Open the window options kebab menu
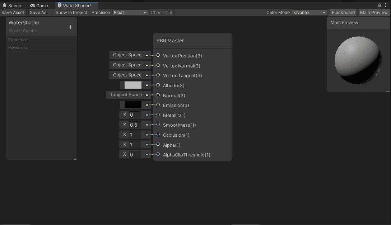The image size is (391, 225). pyautogui.click(x=386, y=5)
